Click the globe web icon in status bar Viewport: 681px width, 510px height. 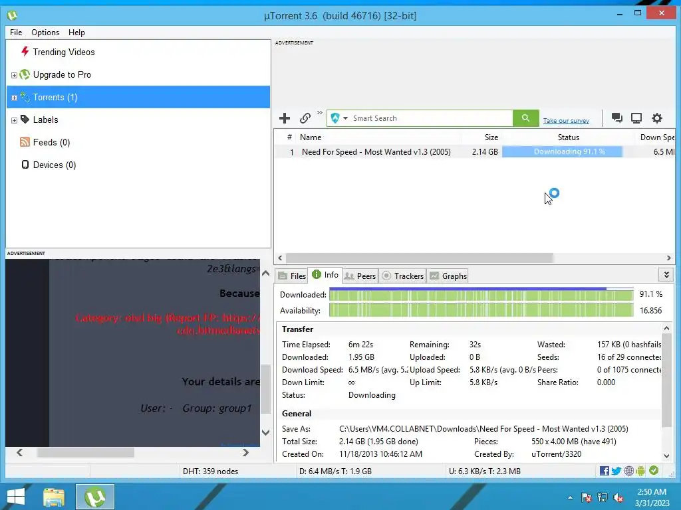click(x=628, y=471)
